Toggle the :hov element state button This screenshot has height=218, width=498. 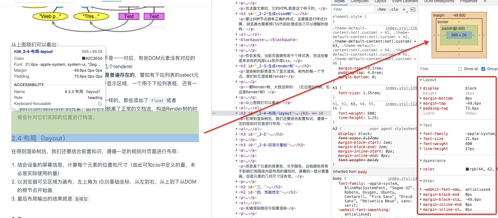point(381,9)
